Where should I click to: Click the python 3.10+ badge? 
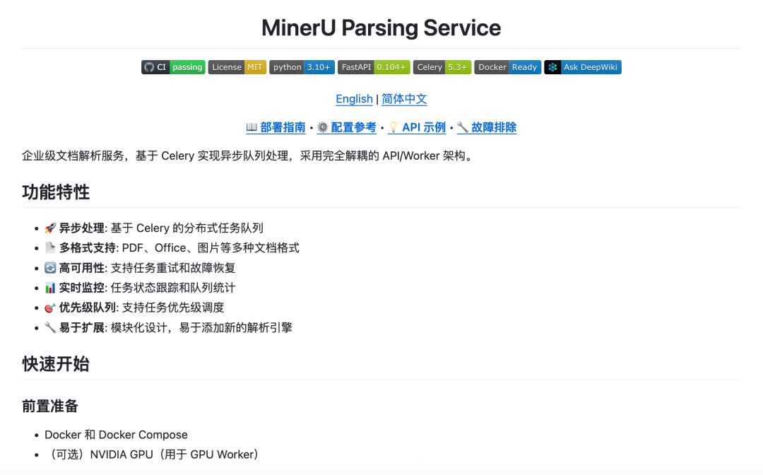302,67
